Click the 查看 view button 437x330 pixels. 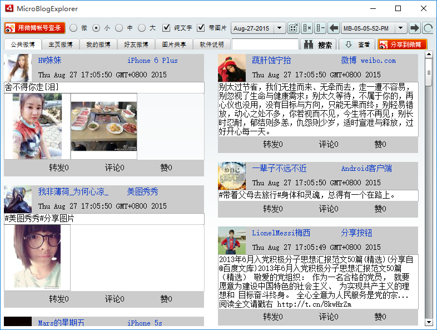click(357, 45)
